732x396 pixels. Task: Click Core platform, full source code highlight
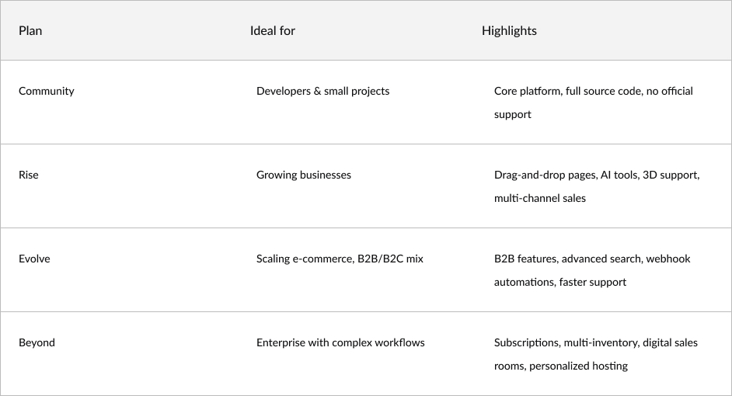click(568, 91)
